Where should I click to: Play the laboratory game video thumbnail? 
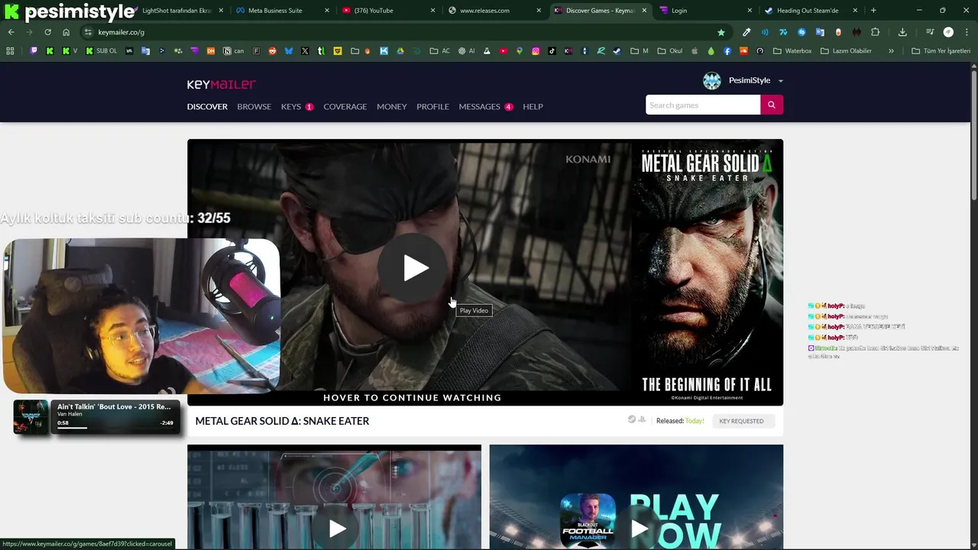[337, 528]
